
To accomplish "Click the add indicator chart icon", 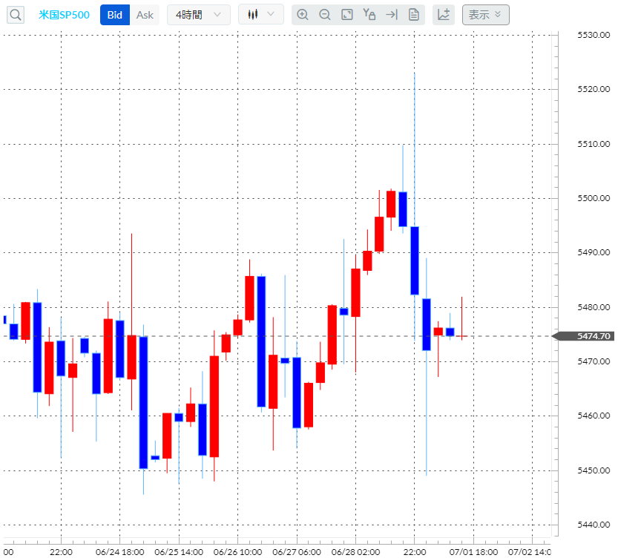I will [444, 14].
